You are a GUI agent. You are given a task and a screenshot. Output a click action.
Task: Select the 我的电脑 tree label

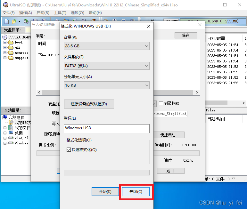tap(16, 117)
